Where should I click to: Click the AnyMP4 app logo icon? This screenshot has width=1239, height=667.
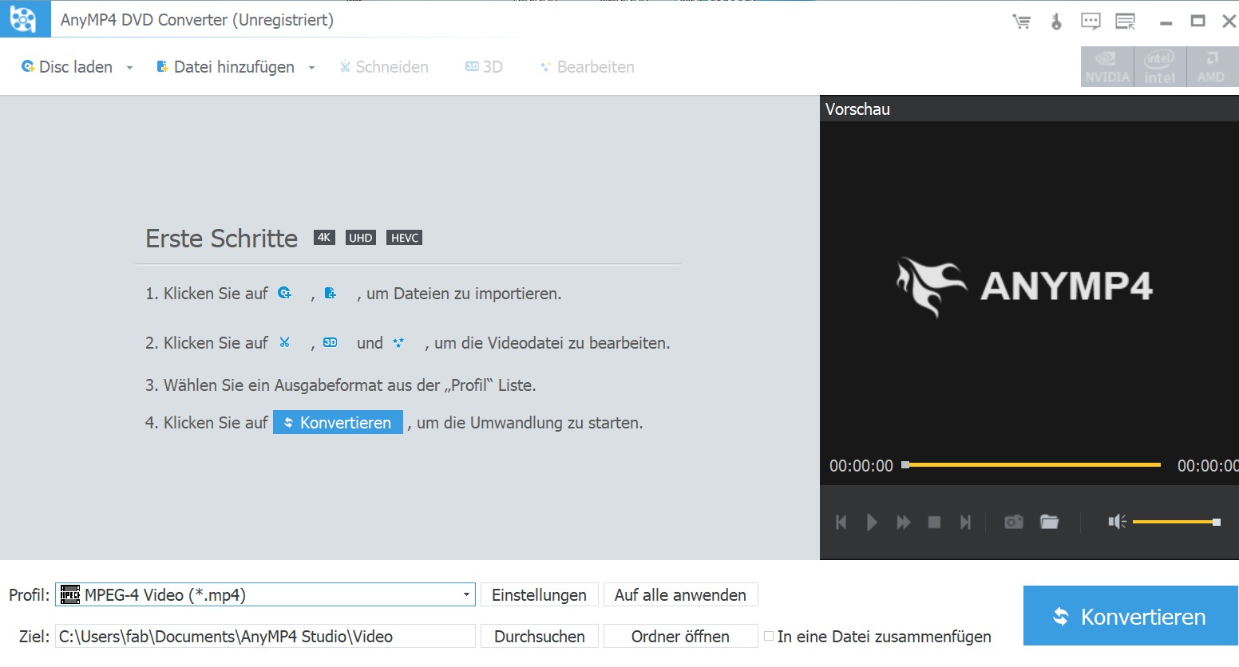(23, 18)
